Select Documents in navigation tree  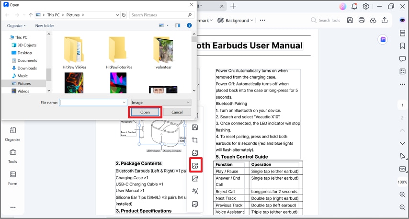tap(27, 60)
